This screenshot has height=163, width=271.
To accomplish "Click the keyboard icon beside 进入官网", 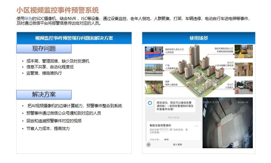I will pyautogui.click(x=149, y=145).
